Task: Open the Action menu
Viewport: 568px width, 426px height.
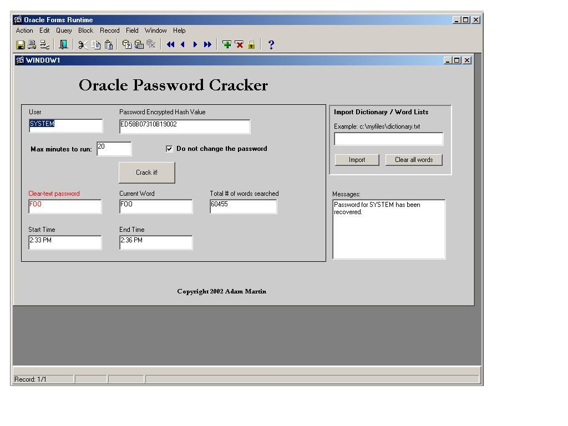Action: point(24,31)
